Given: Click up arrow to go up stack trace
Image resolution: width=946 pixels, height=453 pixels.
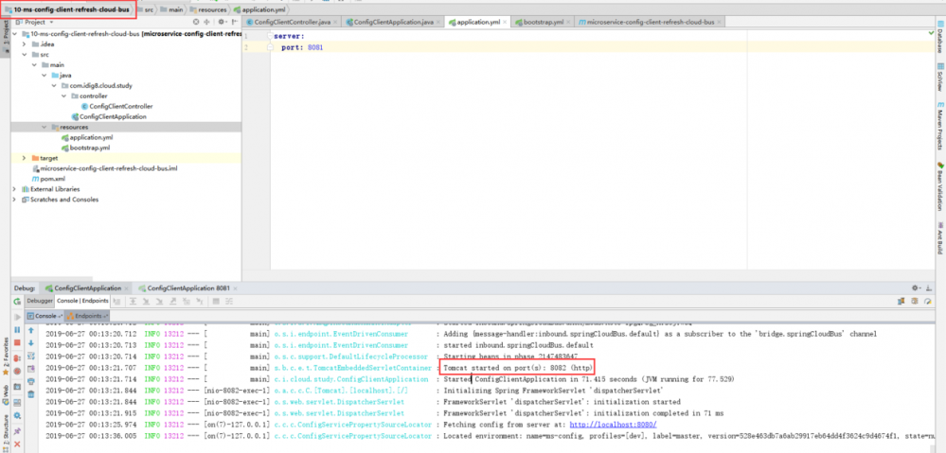Looking at the screenshot, I should coord(30,330).
